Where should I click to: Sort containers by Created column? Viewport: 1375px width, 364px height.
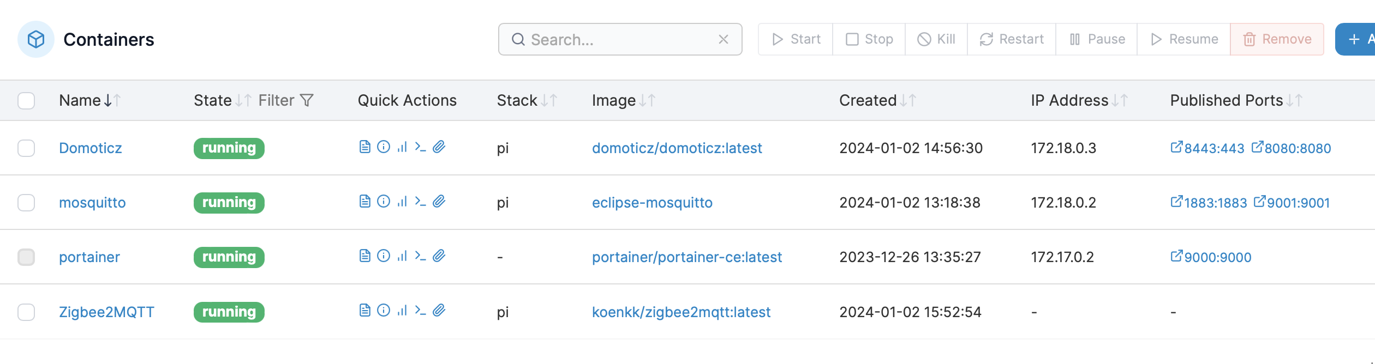tap(877, 100)
